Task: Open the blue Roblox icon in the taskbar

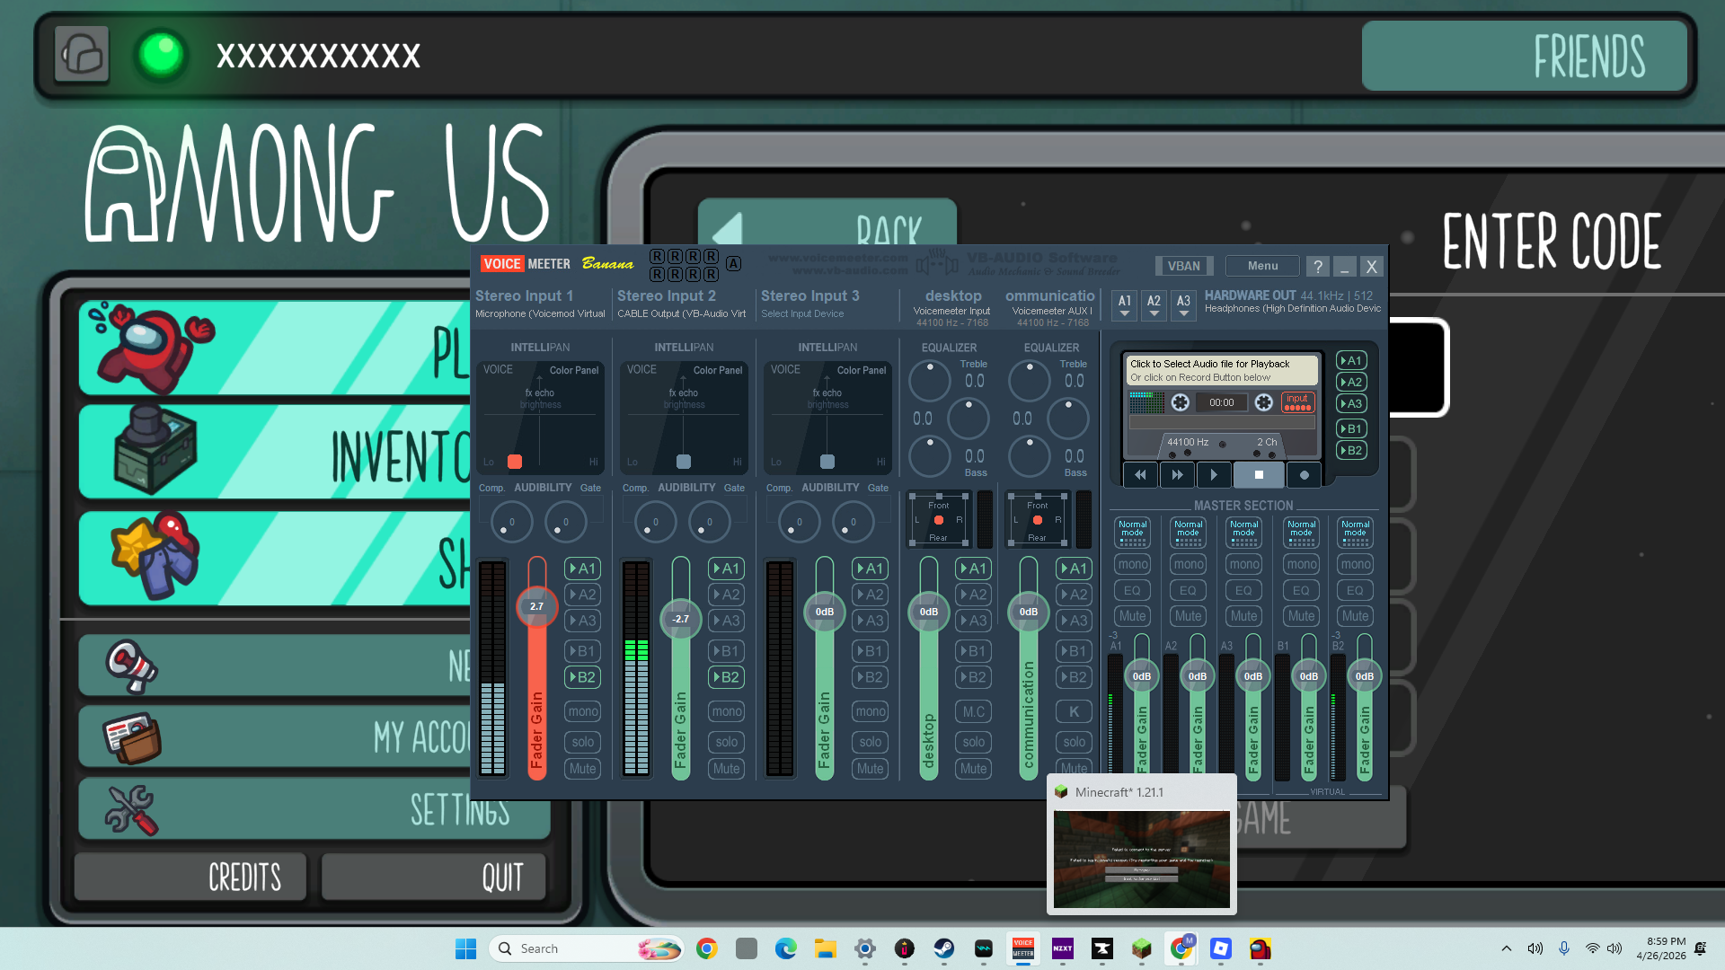Action: pos(1221,948)
